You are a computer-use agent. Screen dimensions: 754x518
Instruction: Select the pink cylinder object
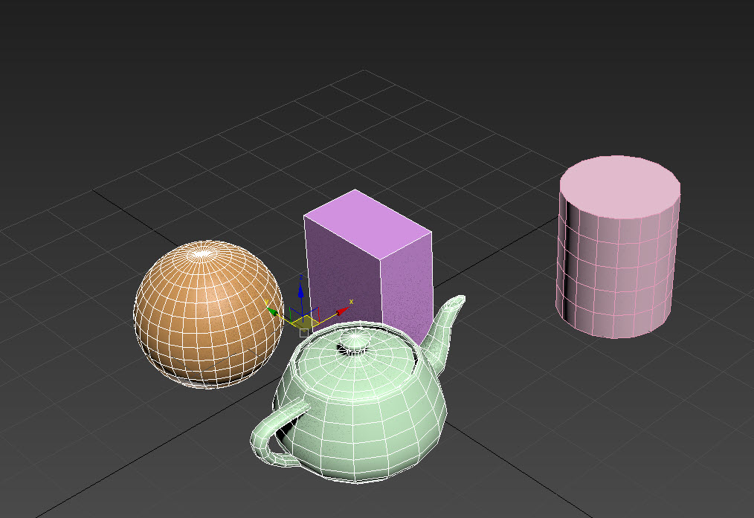coord(619,247)
